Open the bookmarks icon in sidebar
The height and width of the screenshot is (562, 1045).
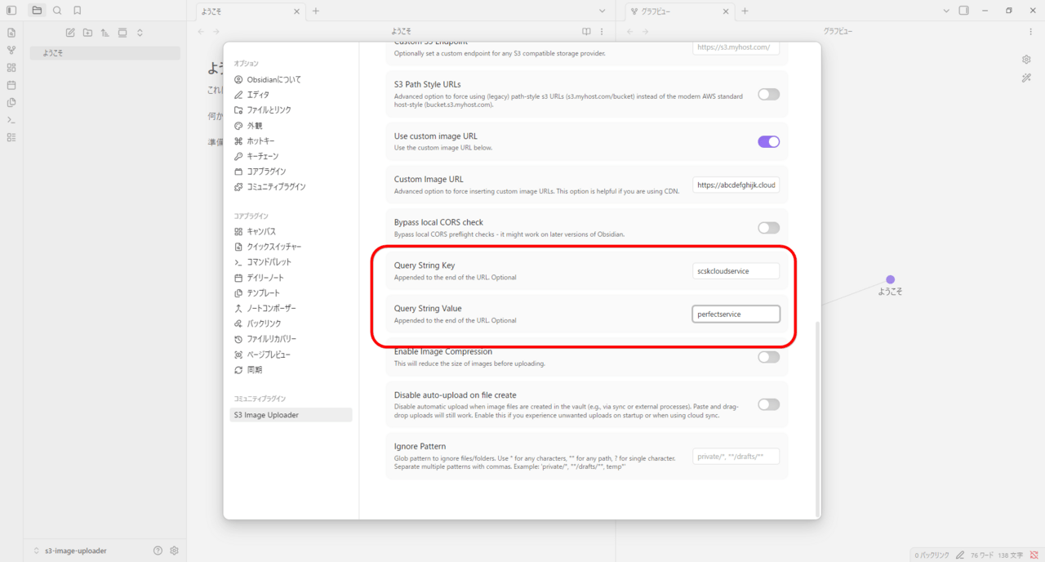point(77,11)
